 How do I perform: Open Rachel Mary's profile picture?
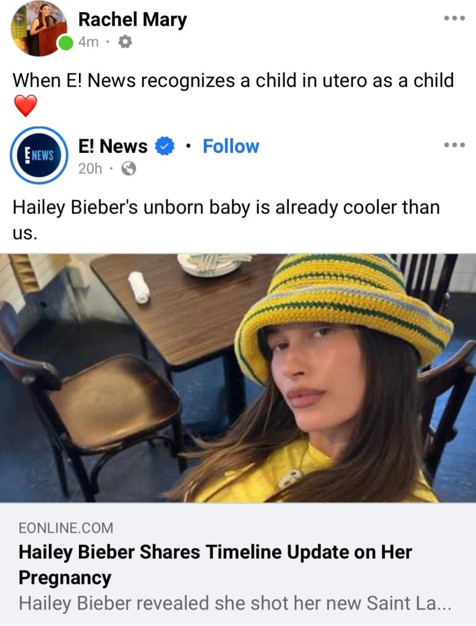[39, 28]
